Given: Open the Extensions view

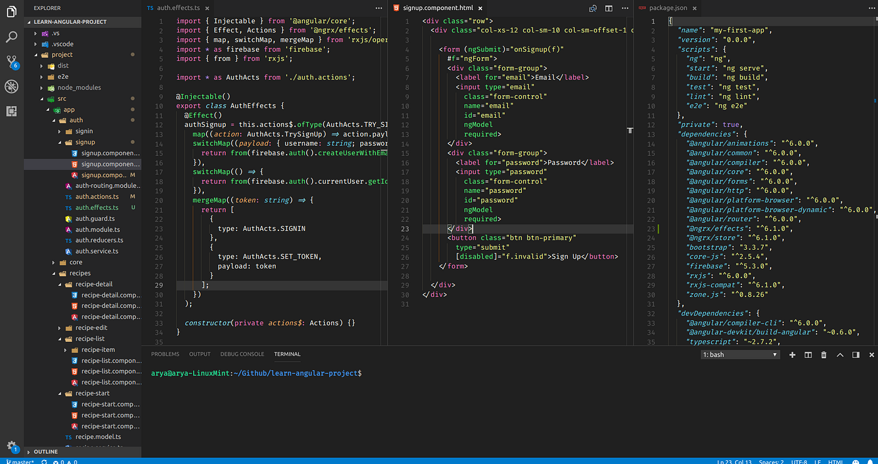Looking at the screenshot, I should 11,111.
